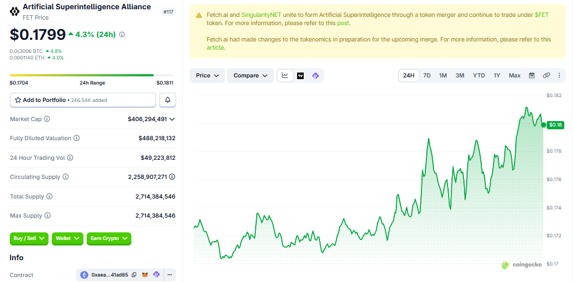Click the 24h Range progress bar

[92, 75]
